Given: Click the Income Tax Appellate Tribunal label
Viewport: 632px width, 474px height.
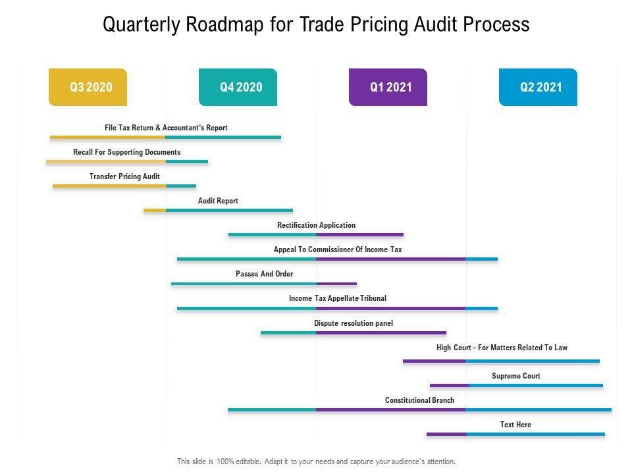Looking at the screenshot, I should click(x=337, y=298).
